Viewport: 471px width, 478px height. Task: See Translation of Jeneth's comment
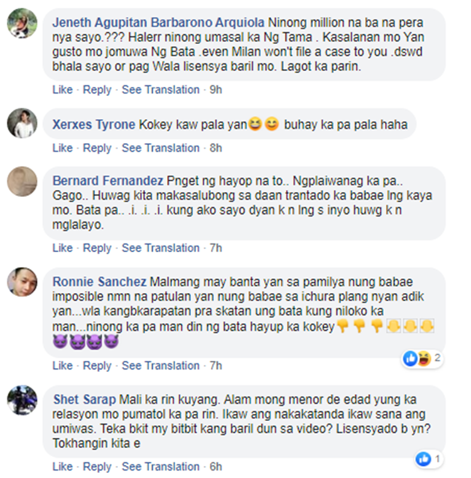[161, 90]
